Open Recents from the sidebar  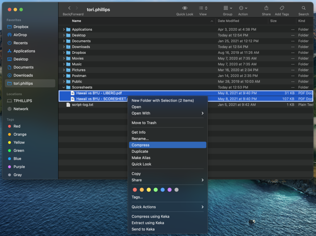[x=21, y=43]
